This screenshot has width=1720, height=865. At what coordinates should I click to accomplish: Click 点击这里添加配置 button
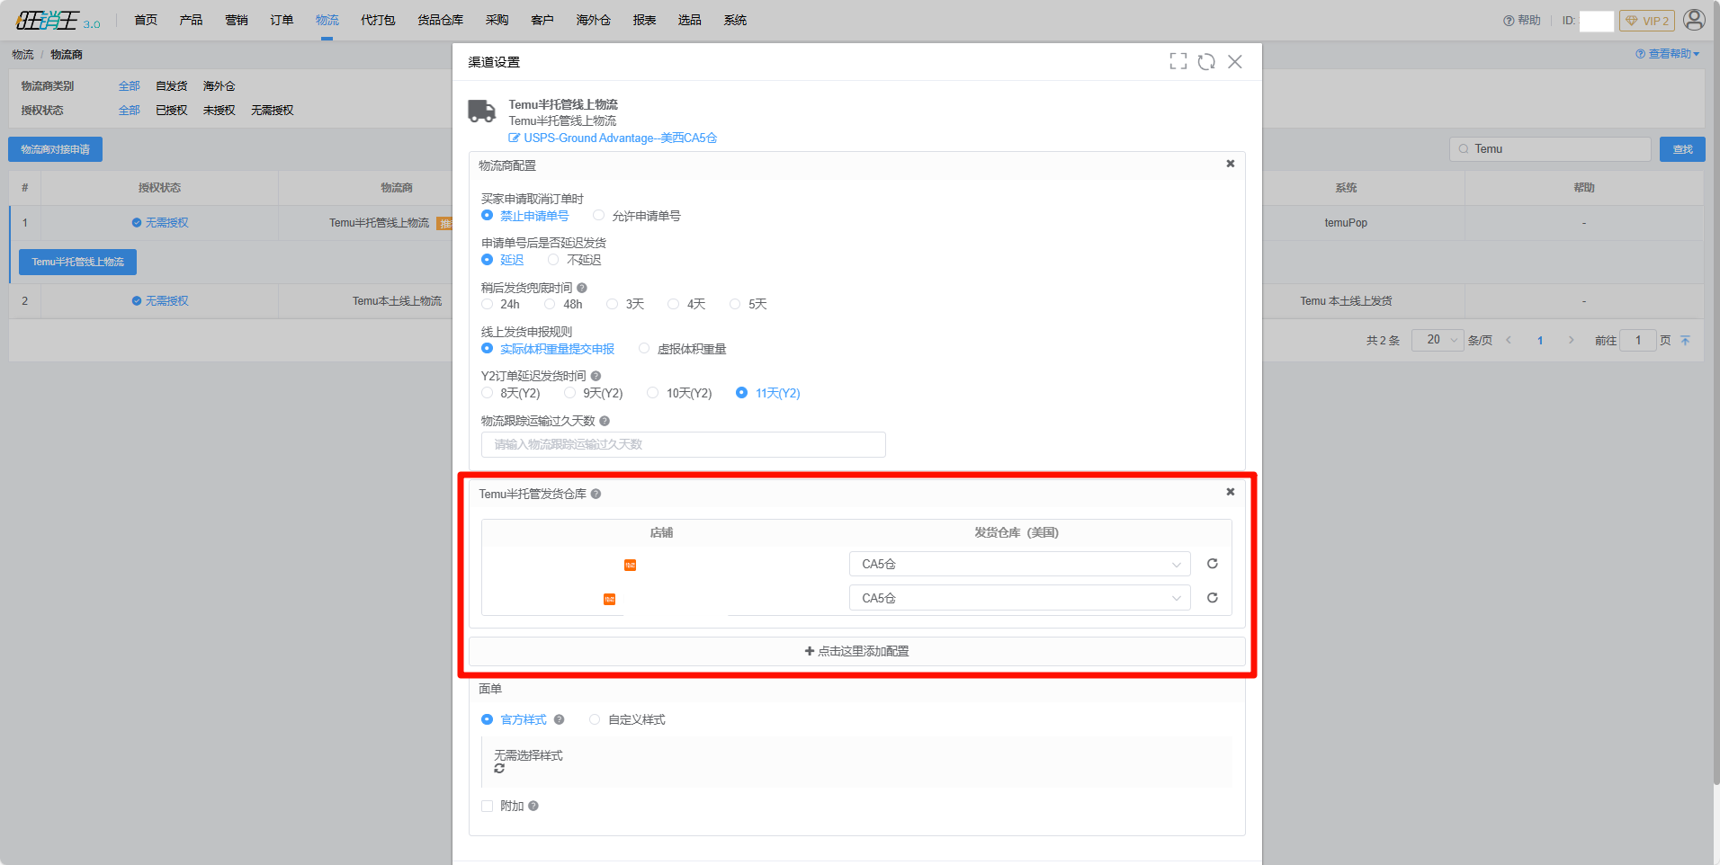pyautogui.click(x=857, y=651)
